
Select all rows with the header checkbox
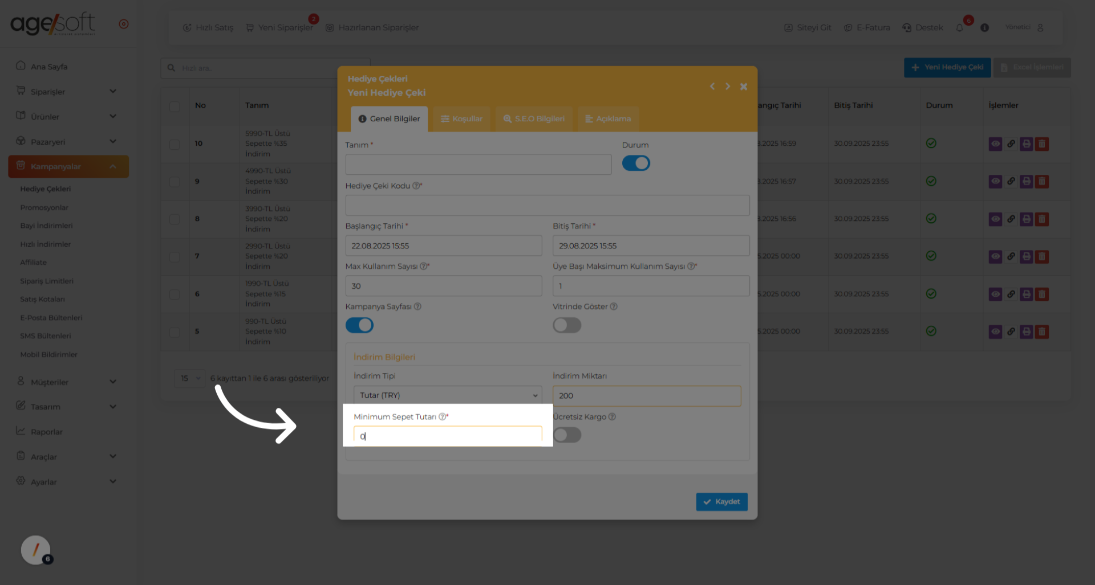[x=175, y=105]
